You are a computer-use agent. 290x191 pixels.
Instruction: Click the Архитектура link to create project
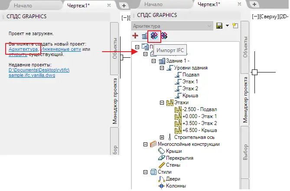[23, 49]
